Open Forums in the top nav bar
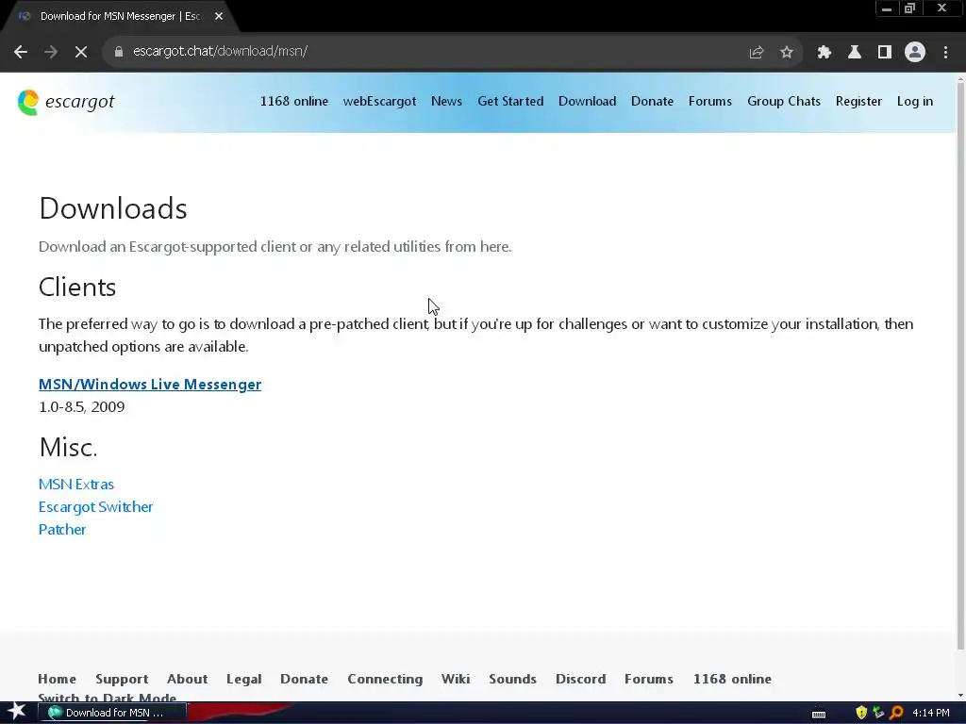Image resolution: width=966 pixels, height=724 pixels. click(x=710, y=102)
